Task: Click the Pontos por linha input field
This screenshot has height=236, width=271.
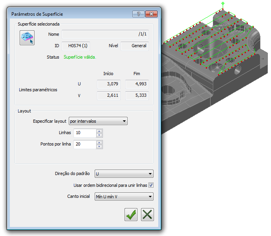Action: 85,144
